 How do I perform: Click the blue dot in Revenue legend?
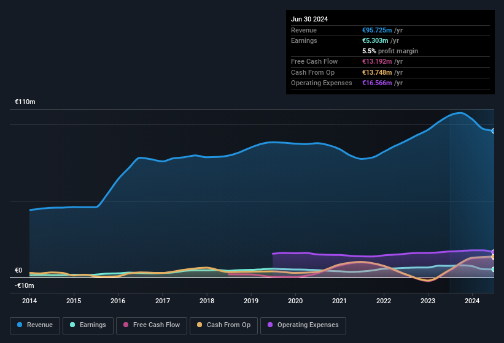click(x=20, y=325)
